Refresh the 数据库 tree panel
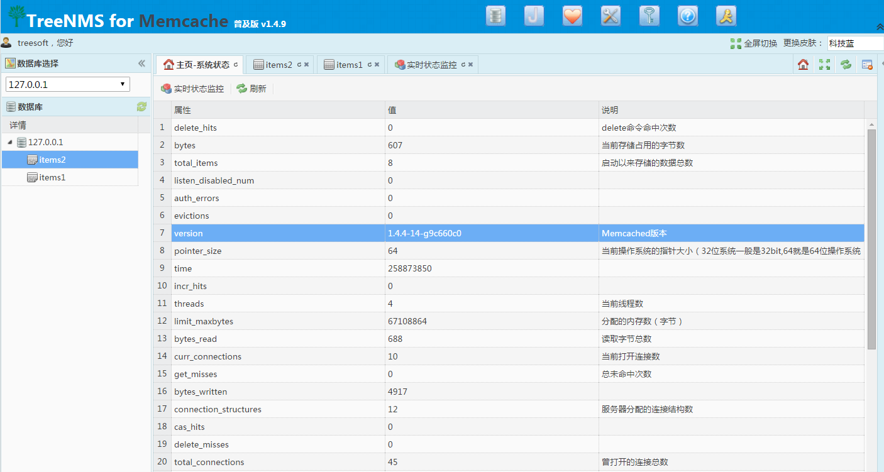The width and height of the screenshot is (884, 472). pyautogui.click(x=141, y=107)
